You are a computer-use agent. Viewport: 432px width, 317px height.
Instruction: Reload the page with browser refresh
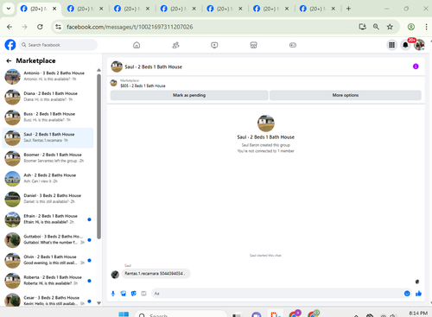(40, 27)
